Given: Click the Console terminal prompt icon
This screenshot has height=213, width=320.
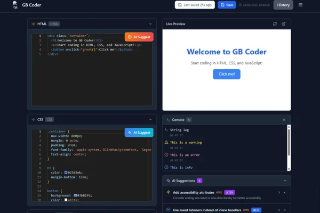Looking at the screenshot, I should tap(167, 120).
